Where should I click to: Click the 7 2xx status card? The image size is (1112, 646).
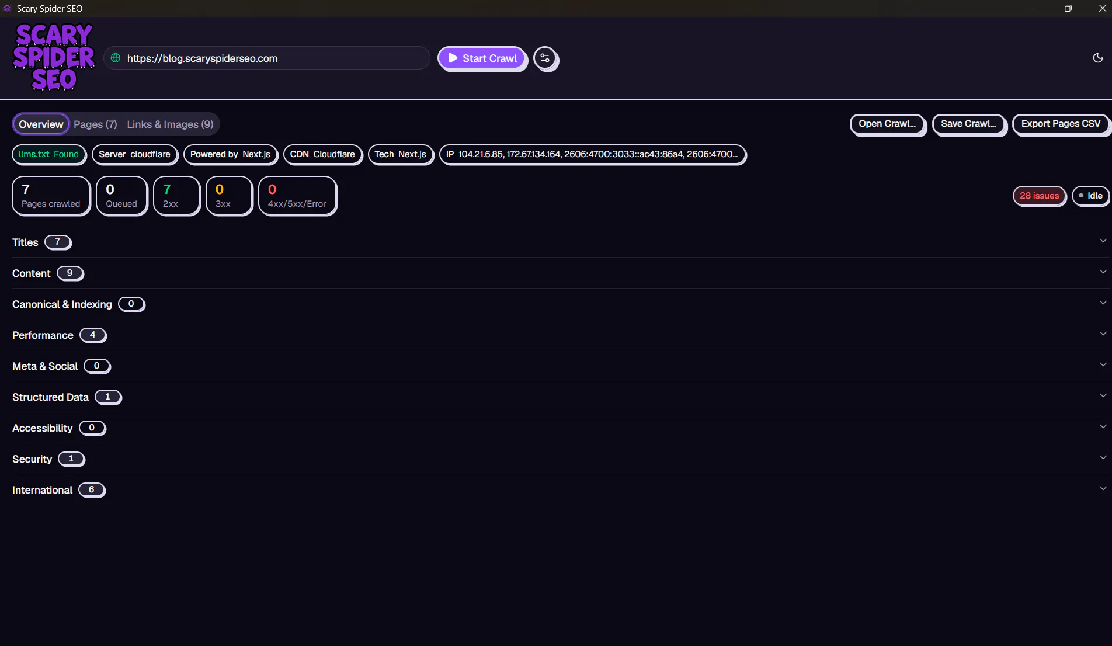176,196
